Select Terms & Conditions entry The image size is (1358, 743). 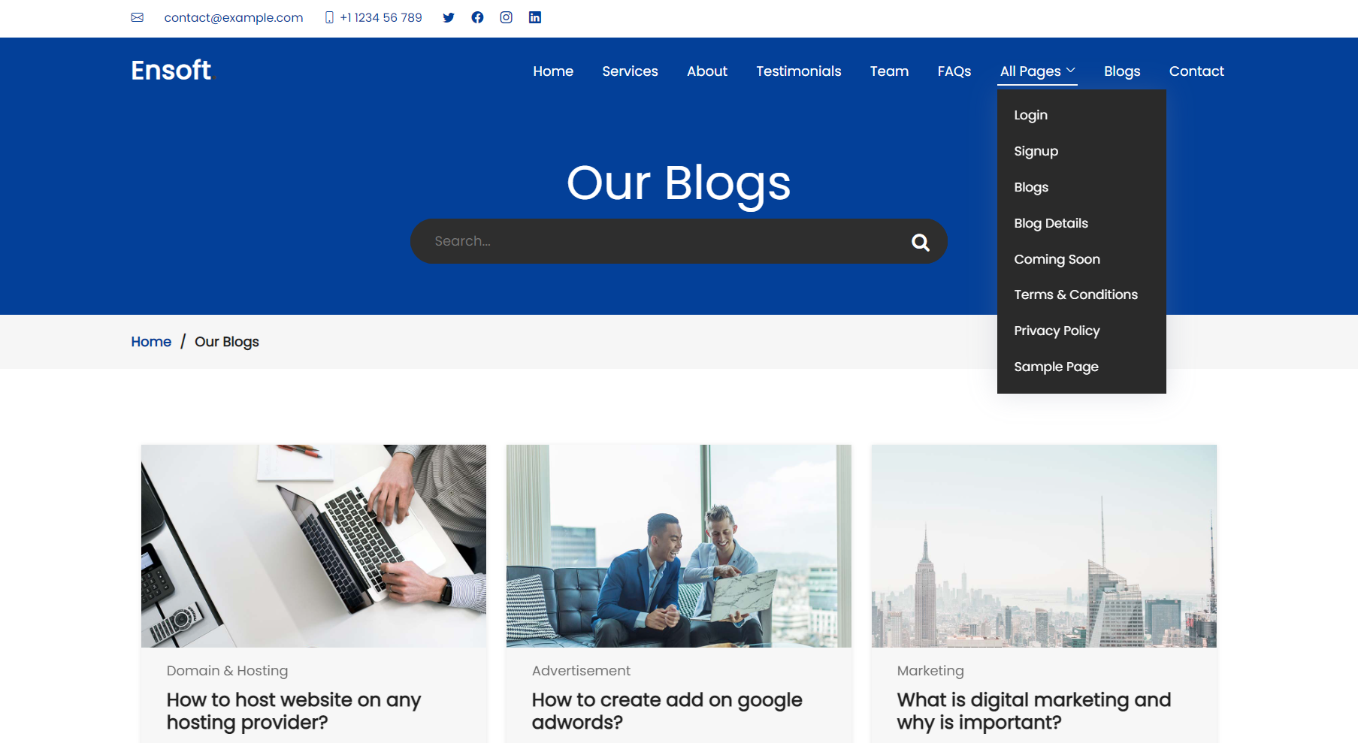(1075, 294)
